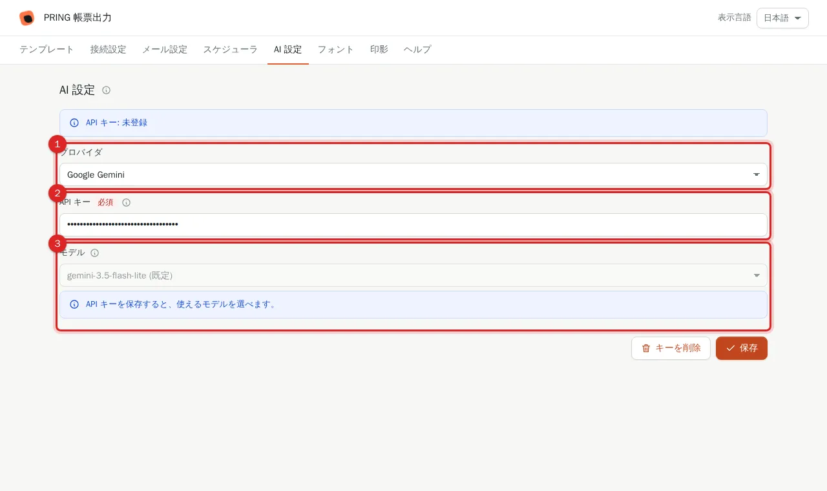Focus the API キー password input field
This screenshot has width=827, height=491.
[413, 225]
